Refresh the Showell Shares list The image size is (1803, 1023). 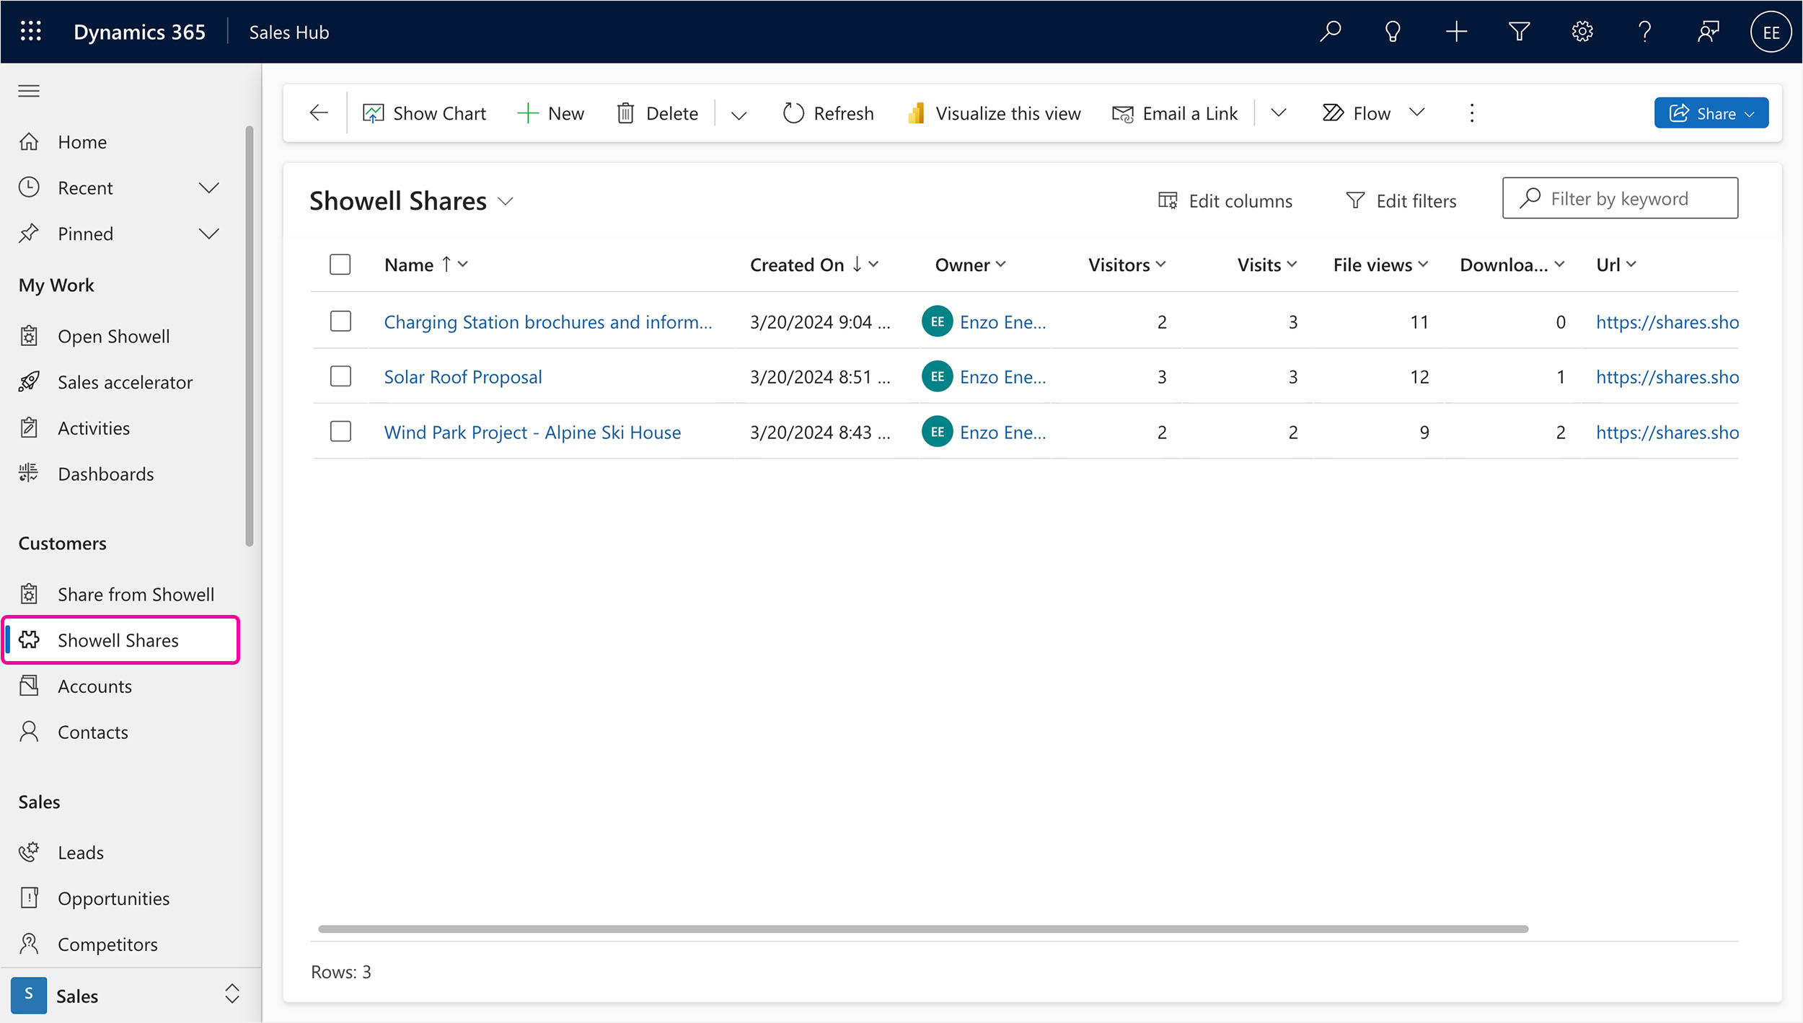click(829, 113)
